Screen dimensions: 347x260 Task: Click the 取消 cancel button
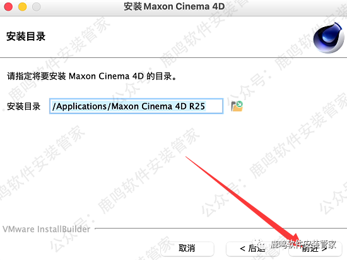[x=187, y=249]
